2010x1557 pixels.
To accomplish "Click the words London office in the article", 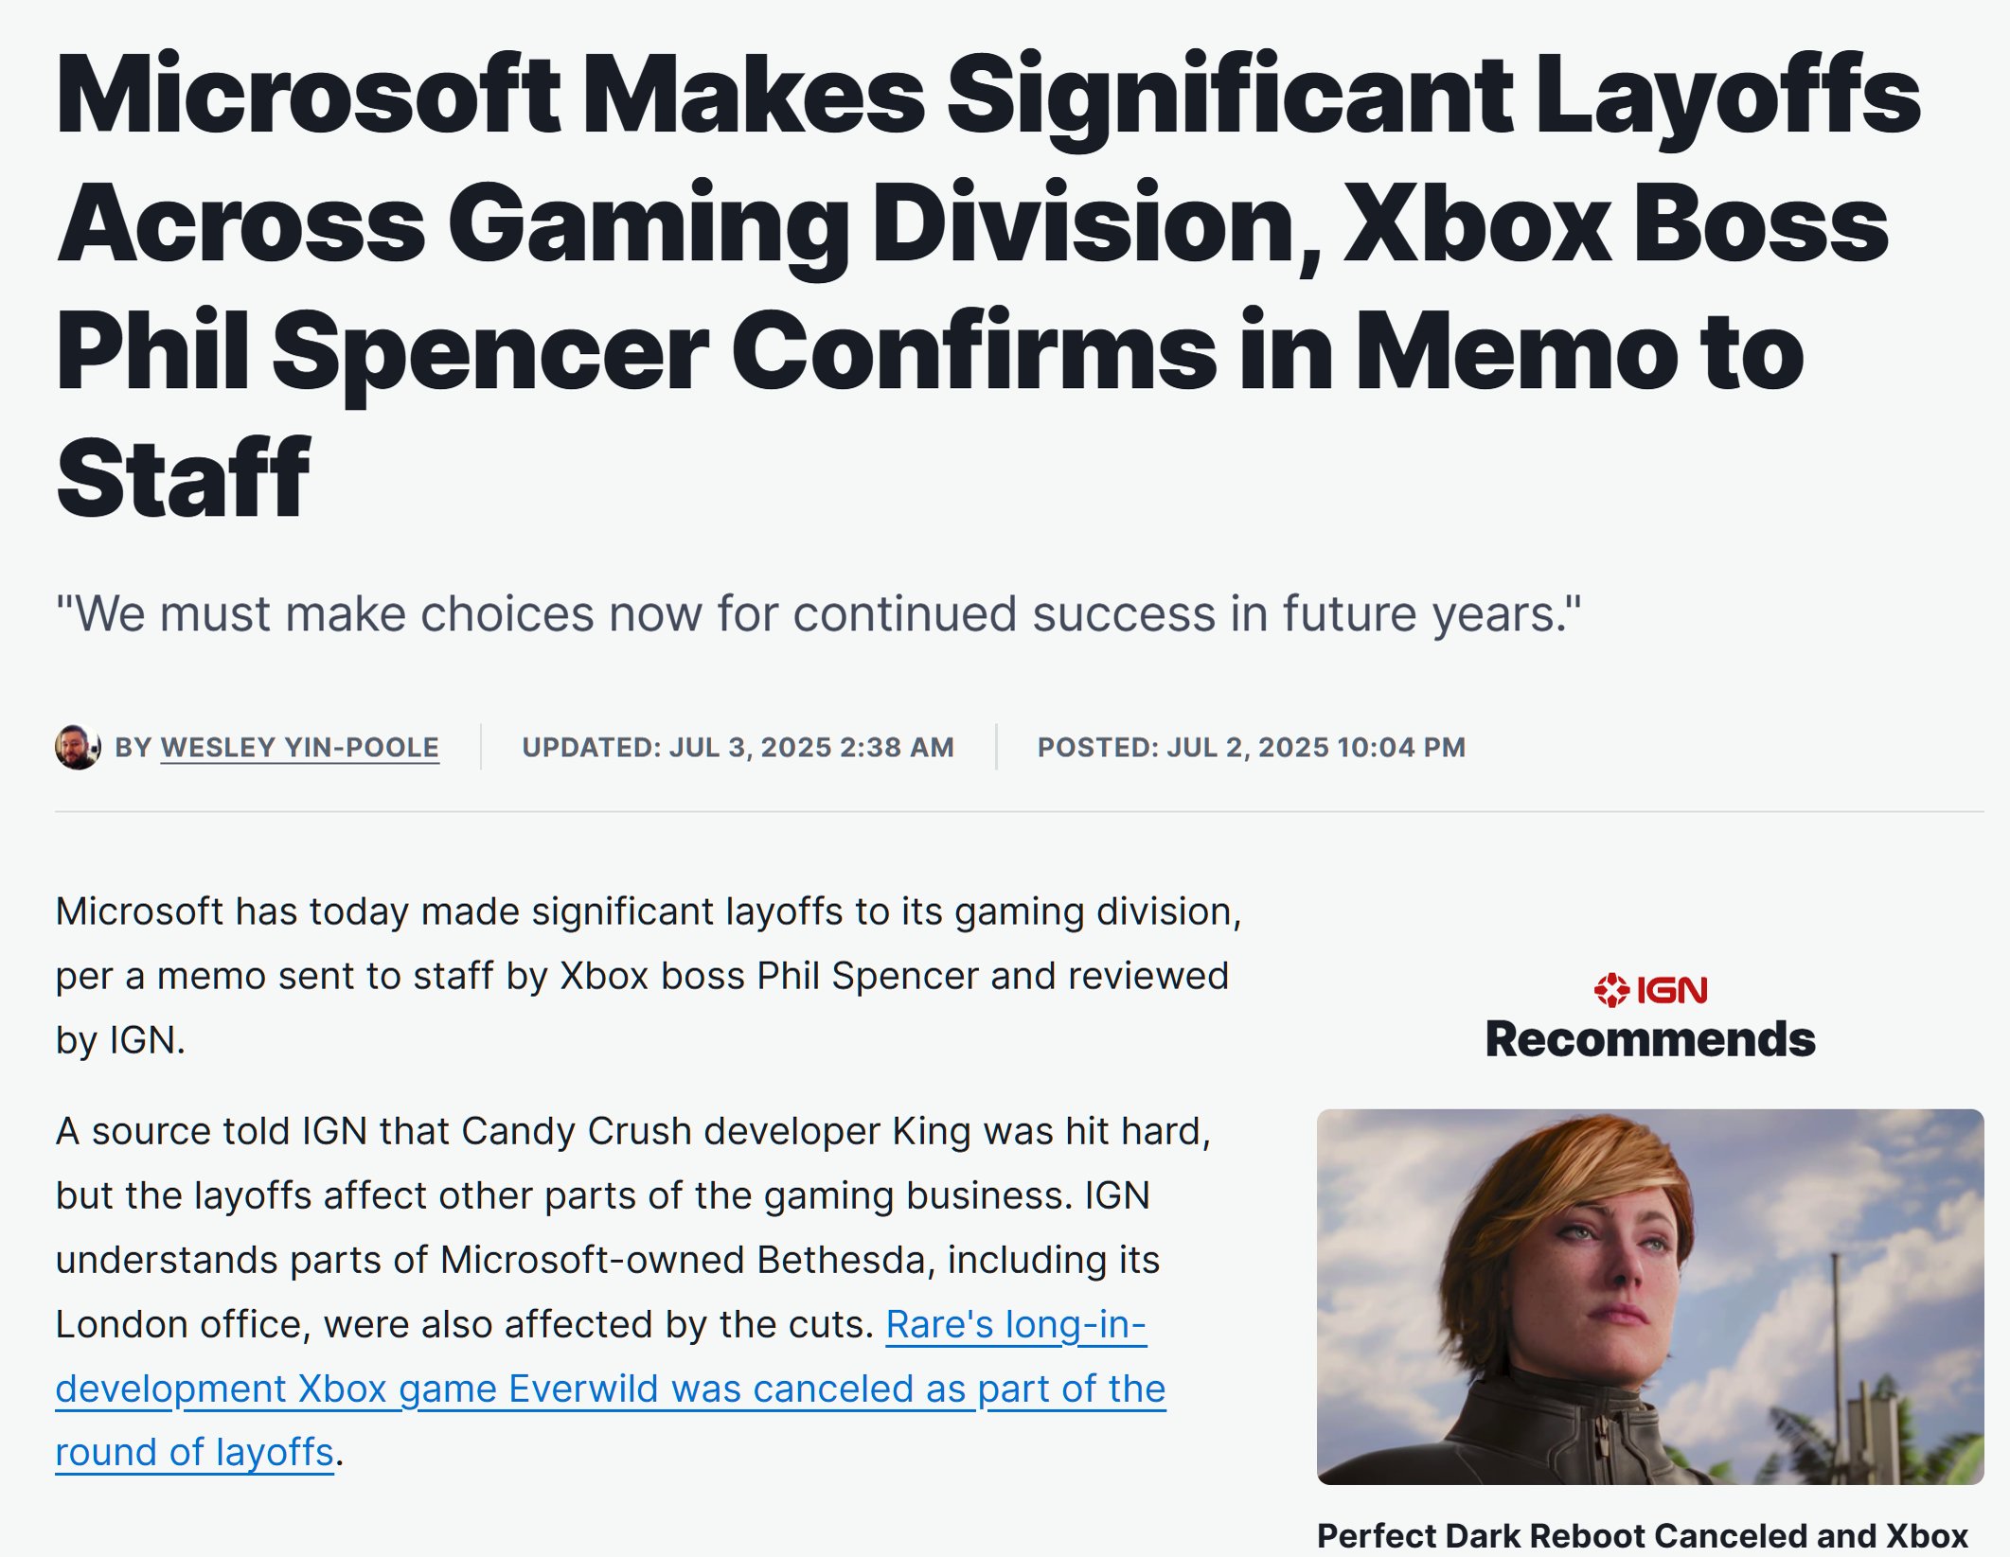I will pos(178,1325).
